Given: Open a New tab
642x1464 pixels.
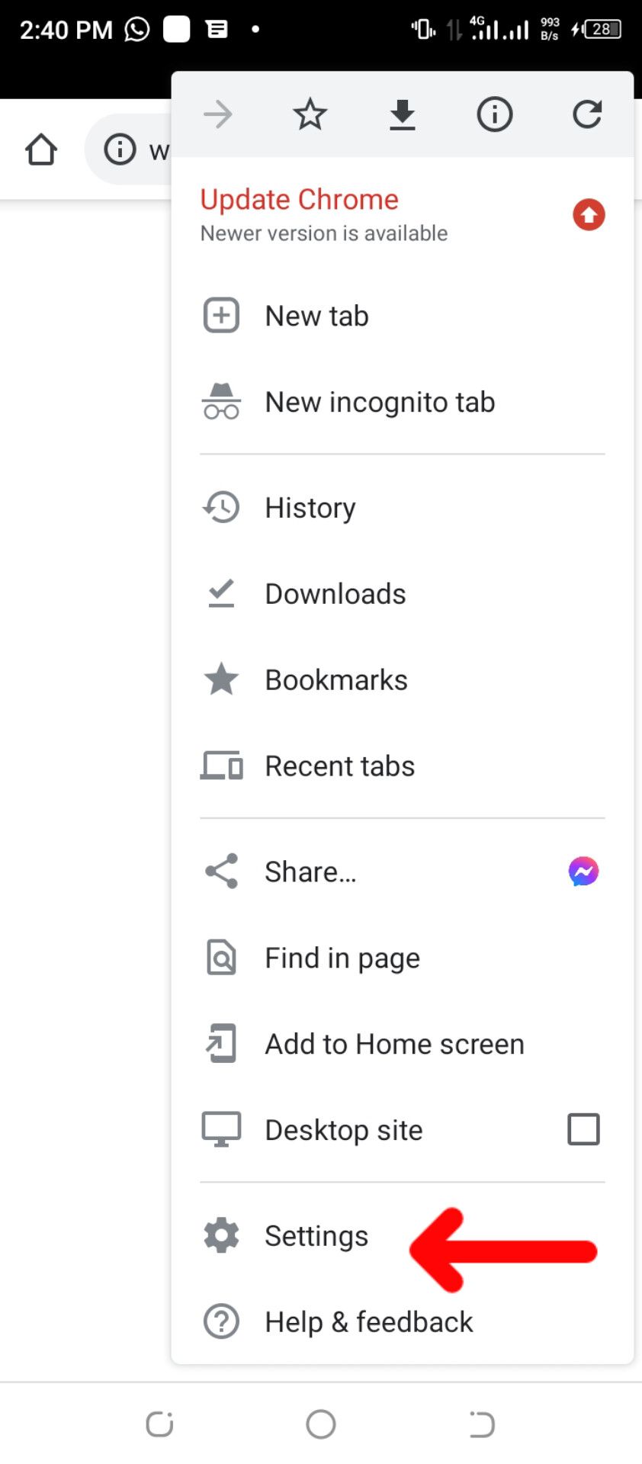Looking at the screenshot, I should (316, 316).
